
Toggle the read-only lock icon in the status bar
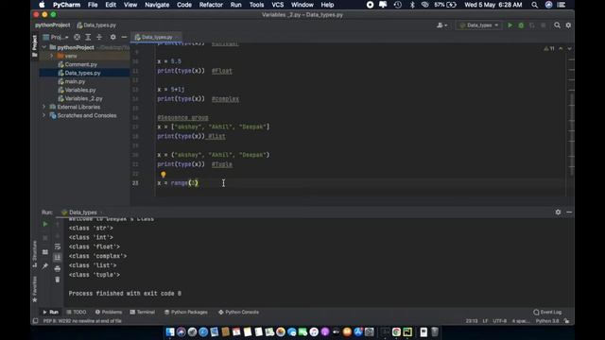(x=566, y=321)
